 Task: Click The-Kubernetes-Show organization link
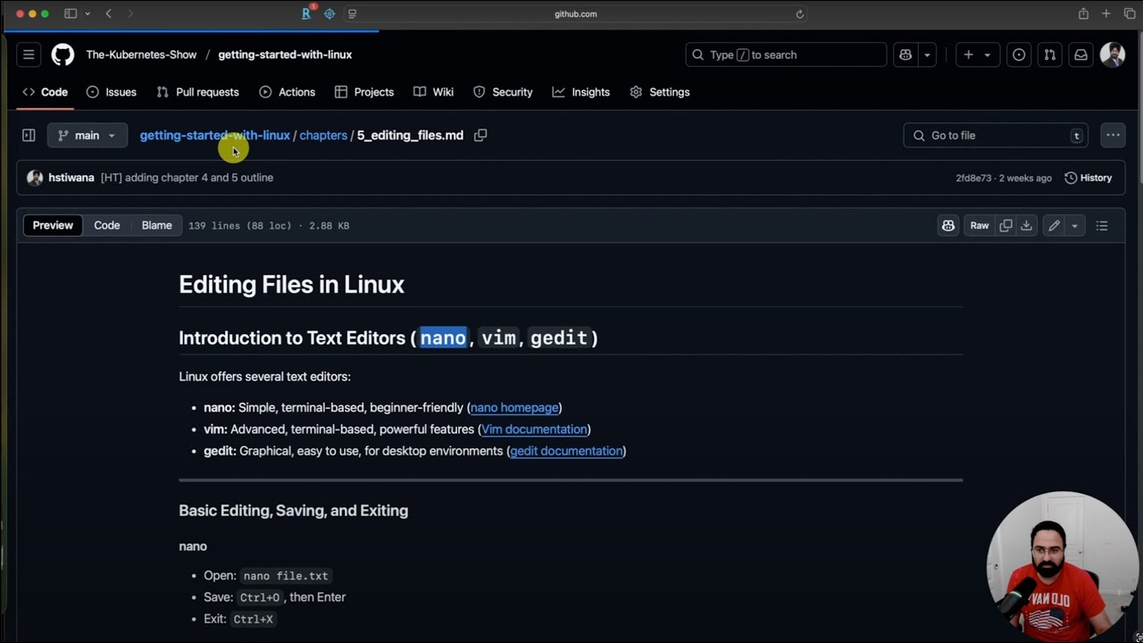pos(141,54)
